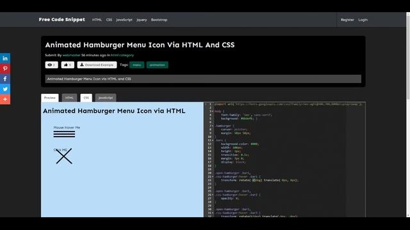Click the @import url line in code editor

tap(288, 104)
